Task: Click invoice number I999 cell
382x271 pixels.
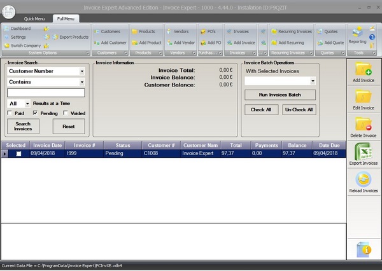Action: coord(84,153)
